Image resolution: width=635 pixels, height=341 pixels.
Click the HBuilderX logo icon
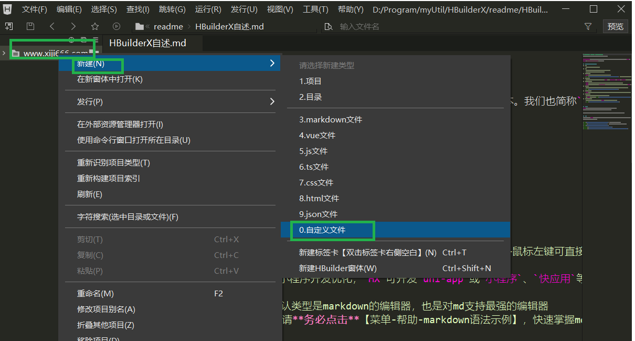(x=8, y=9)
